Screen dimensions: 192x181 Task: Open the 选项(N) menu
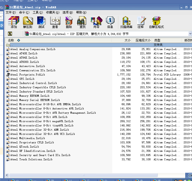tap(67, 12)
